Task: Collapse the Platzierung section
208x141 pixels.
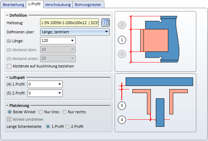Action: pyautogui.click(x=7, y=105)
